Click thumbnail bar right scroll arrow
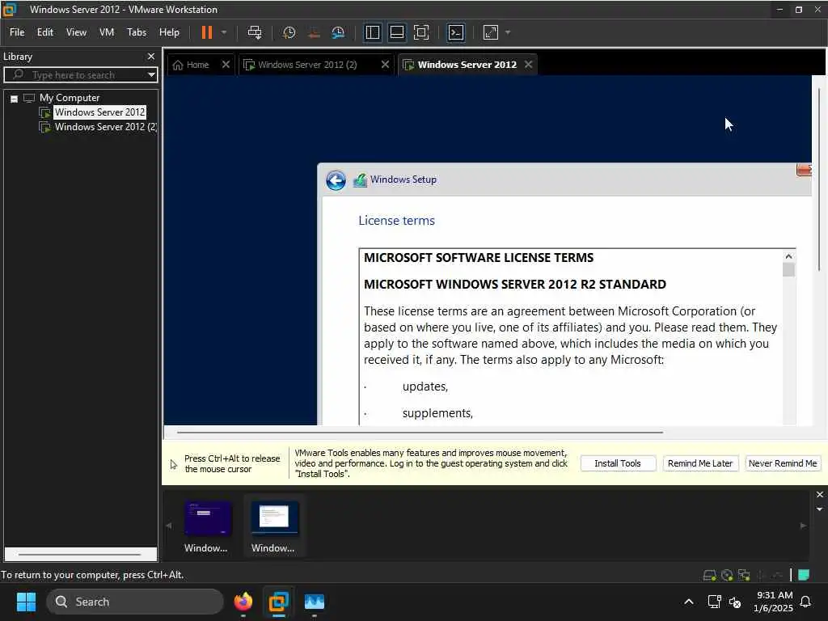828x621 pixels. click(803, 526)
